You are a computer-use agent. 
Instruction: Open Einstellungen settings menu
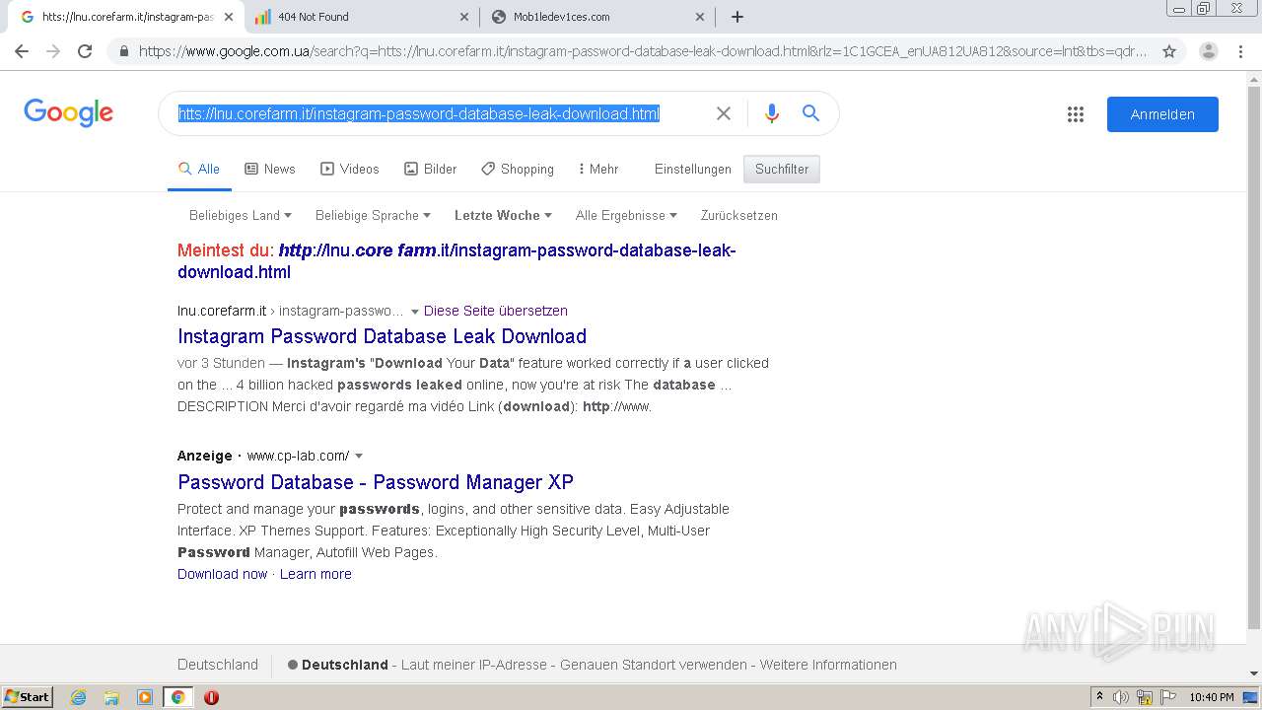(693, 169)
